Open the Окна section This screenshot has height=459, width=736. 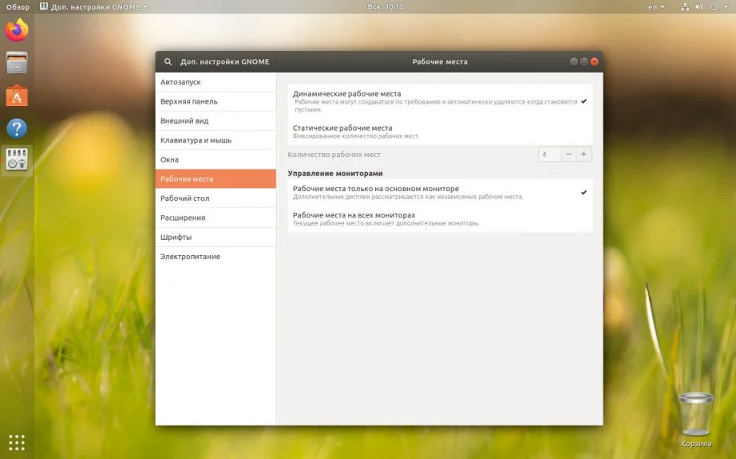(x=216, y=159)
